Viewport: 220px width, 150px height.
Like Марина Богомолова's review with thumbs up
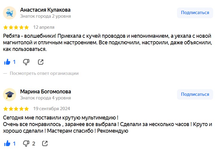click(7, 143)
